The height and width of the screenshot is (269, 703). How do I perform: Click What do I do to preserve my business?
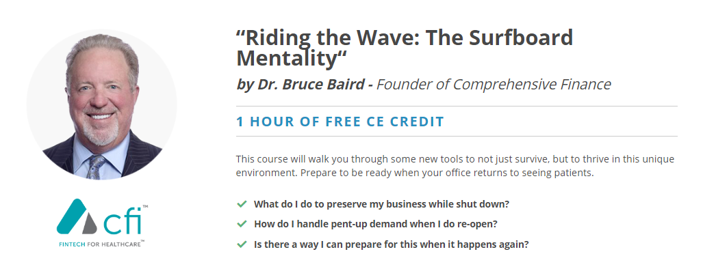pos(381,204)
